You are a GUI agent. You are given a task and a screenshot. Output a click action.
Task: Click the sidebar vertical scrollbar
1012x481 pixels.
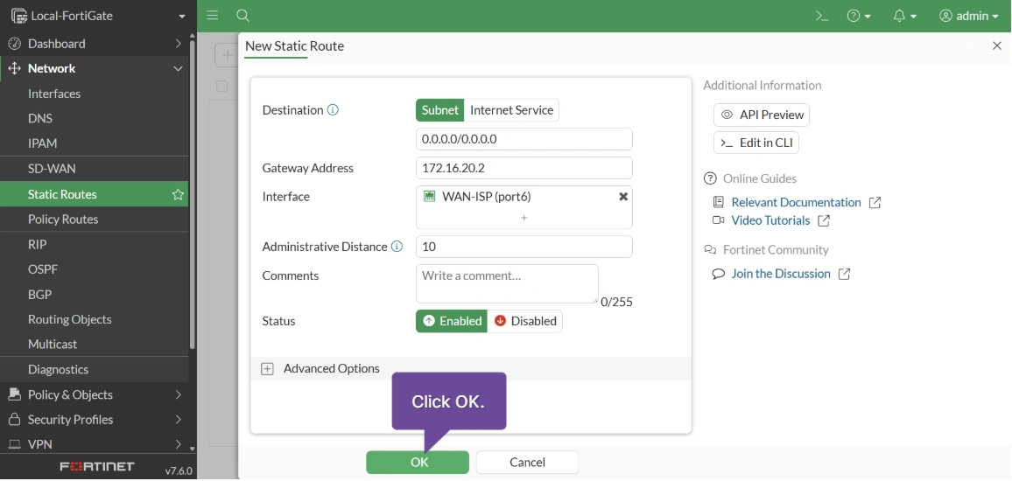click(193, 193)
